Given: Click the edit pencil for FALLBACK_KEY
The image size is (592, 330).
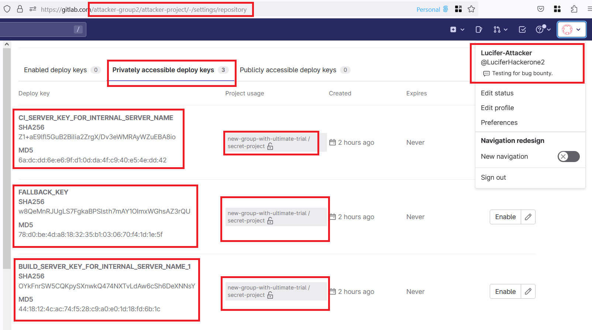Looking at the screenshot, I should click(x=528, y=217).
